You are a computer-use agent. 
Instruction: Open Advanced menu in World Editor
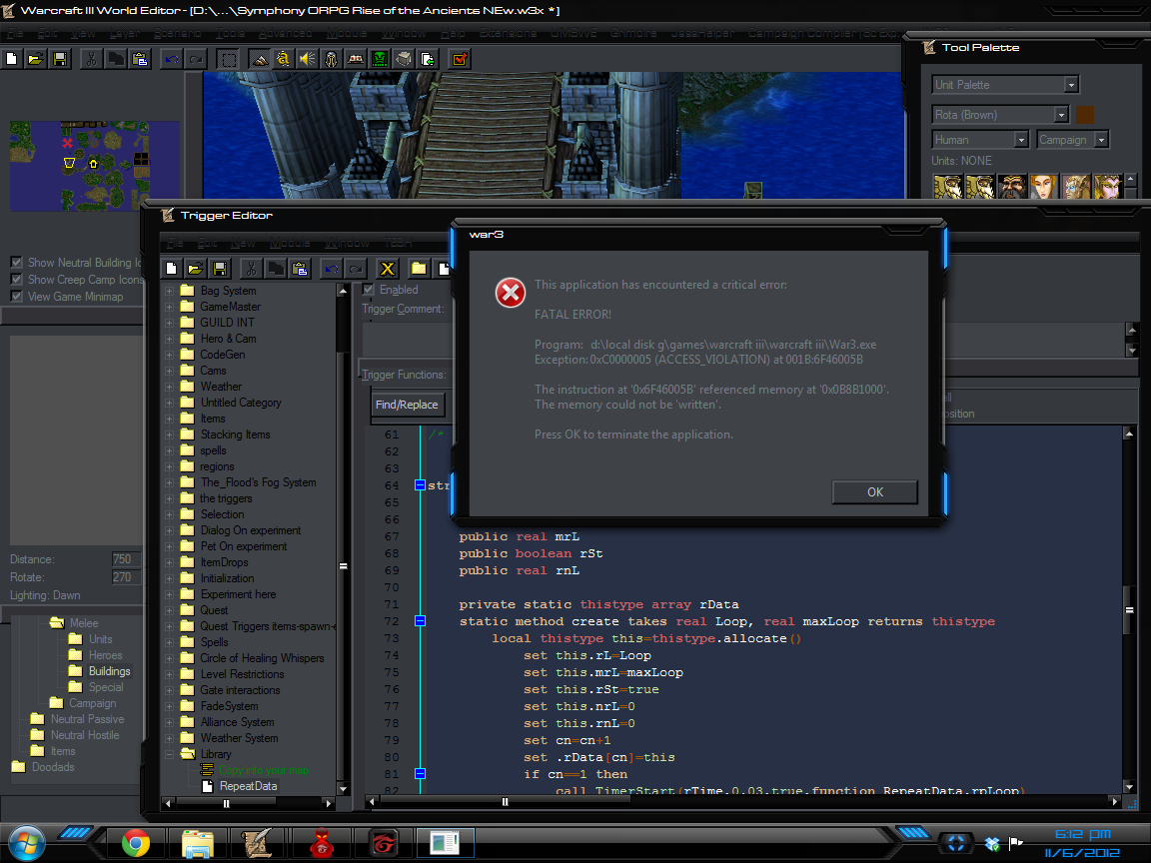pyautogui.click(x=286, y=33)
